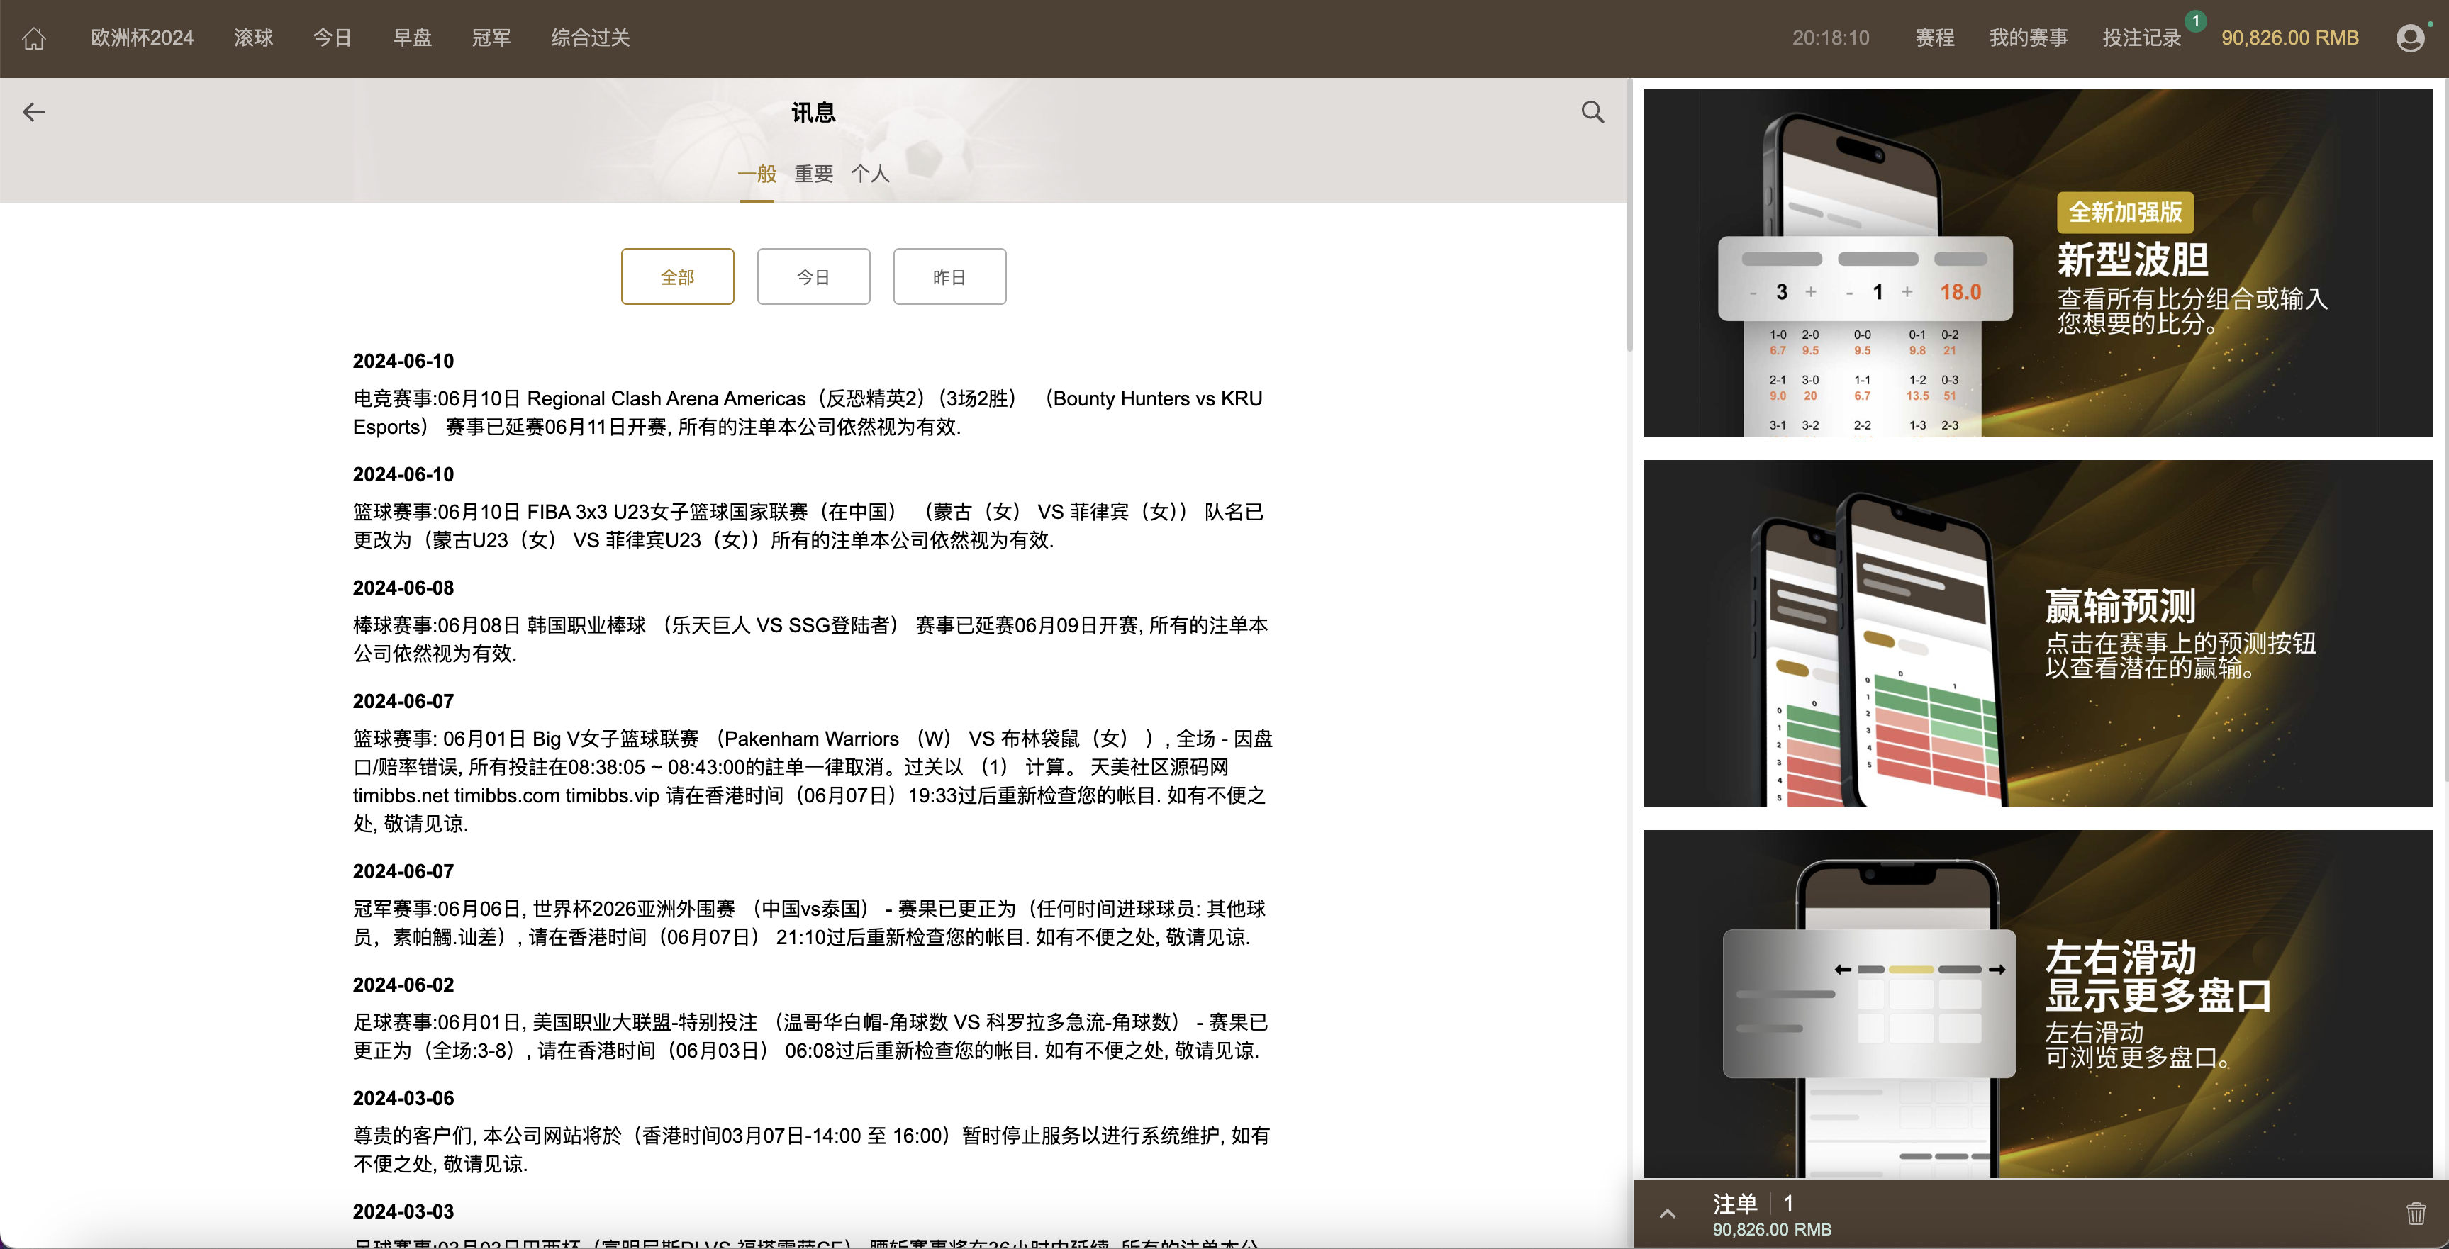This screenshot has width=2449, height=1249.
Task: Open the 欧洲杯2024 menu
Action: (143, 37)
